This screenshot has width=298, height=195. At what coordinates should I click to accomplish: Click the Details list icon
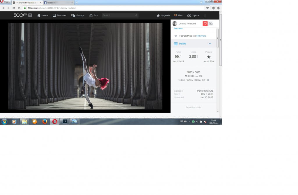click(175, 44)
